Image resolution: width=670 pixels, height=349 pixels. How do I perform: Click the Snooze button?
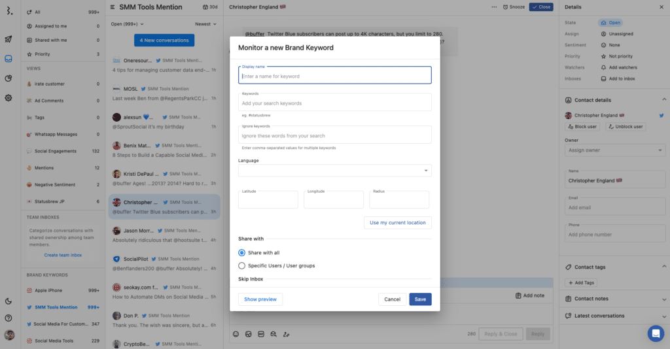[x=514, y=7]
